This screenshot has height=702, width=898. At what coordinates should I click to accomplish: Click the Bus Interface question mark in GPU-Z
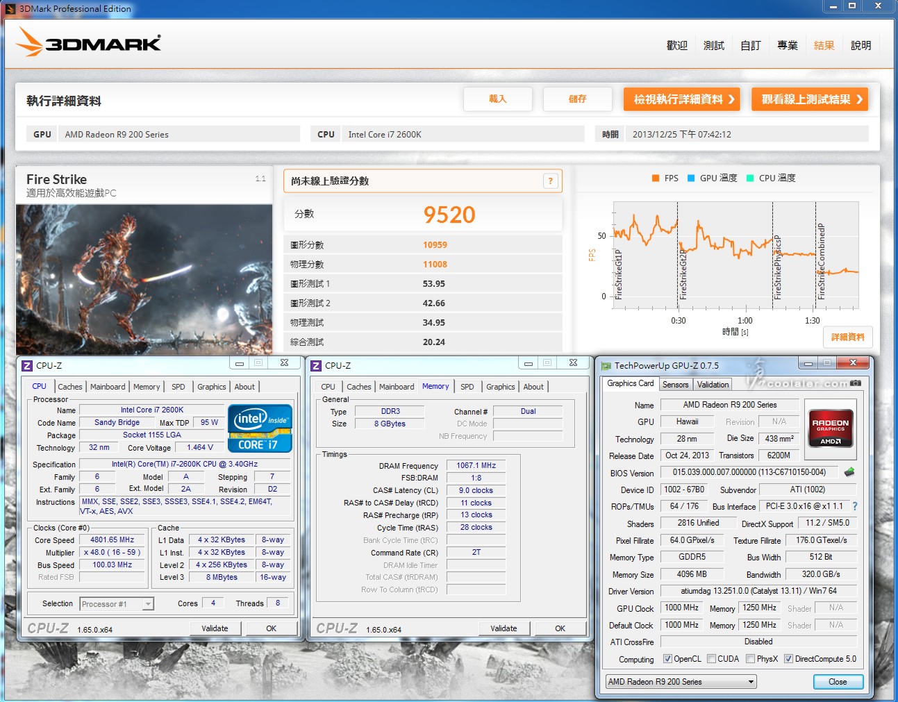855,506
